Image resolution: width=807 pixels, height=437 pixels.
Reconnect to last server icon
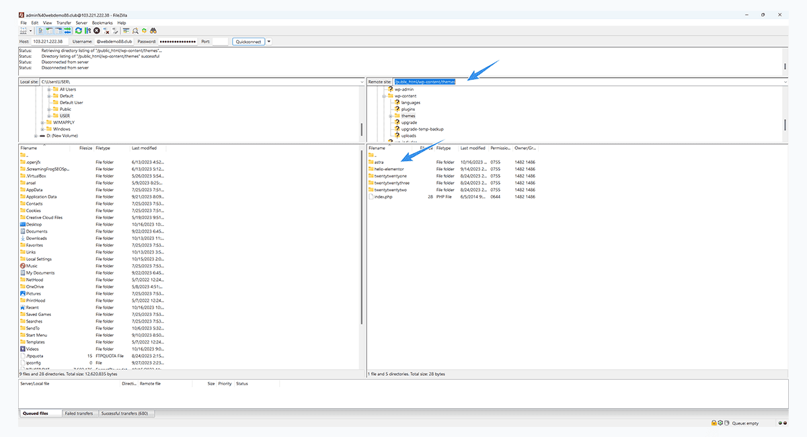click(x=115, y=31)
